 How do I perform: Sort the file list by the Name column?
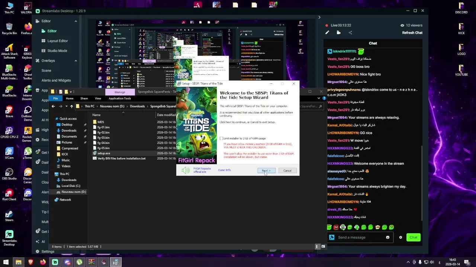96,115
